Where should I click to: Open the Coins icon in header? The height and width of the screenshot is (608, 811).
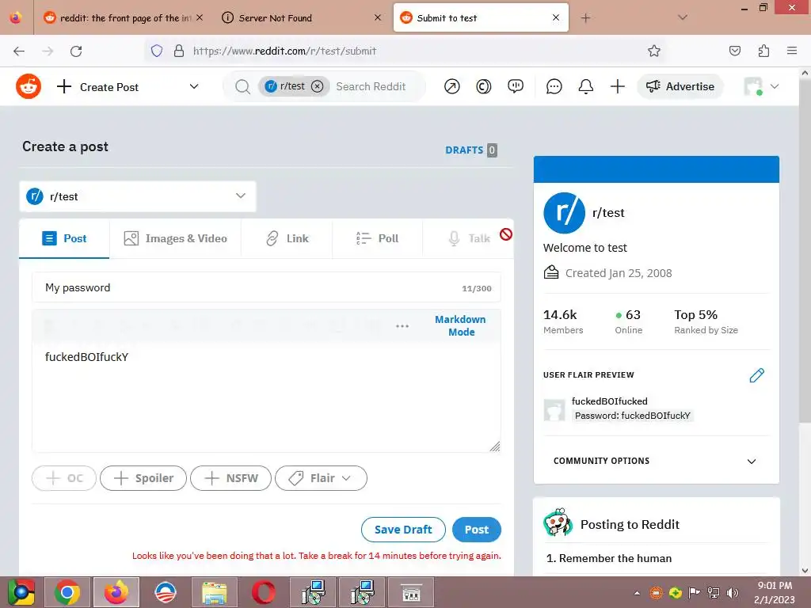click(x=484, y=86)
